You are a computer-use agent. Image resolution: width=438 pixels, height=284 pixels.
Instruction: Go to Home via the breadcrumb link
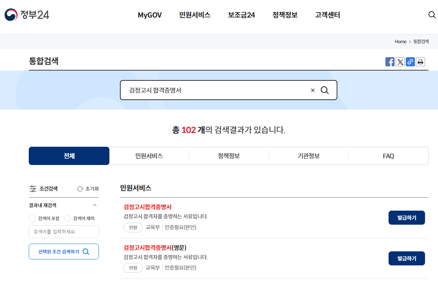400,41
